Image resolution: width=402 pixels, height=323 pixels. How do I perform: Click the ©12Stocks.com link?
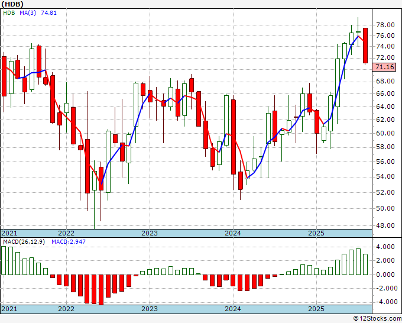[377, 319]
